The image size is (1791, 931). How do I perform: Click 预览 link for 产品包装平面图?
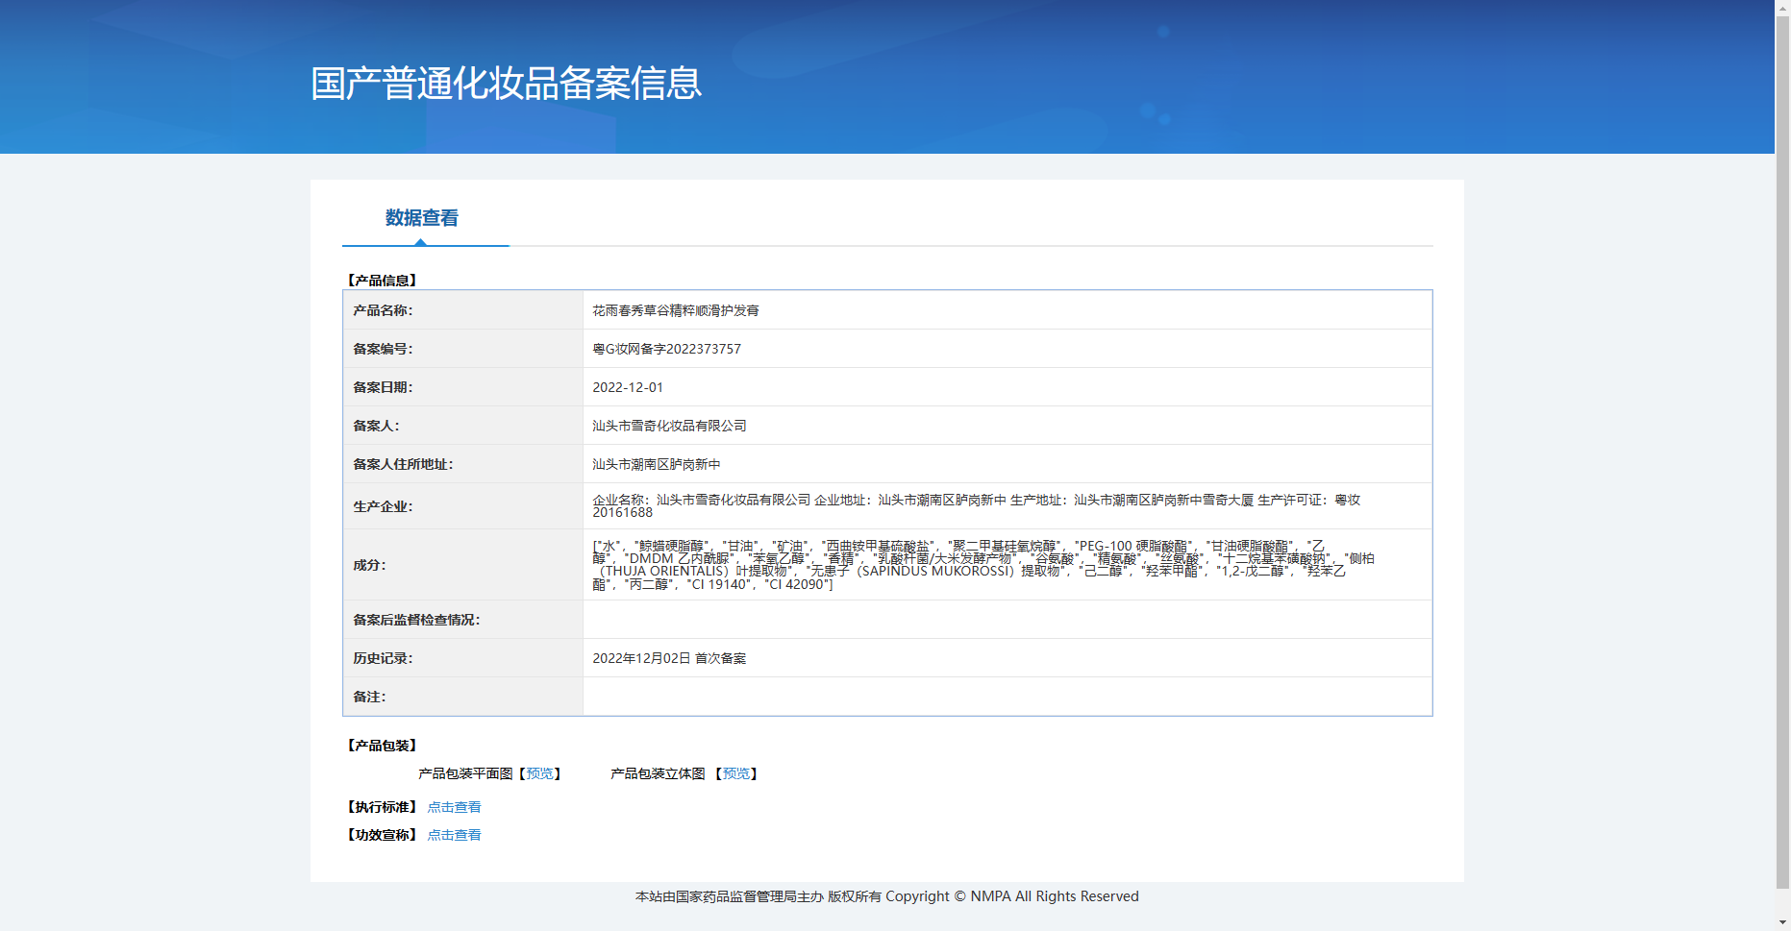click(539, 773)
